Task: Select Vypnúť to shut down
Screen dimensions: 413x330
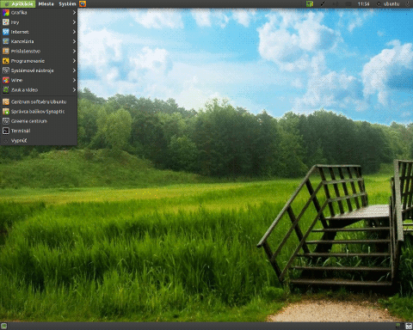Action: (x=39, y=141)
